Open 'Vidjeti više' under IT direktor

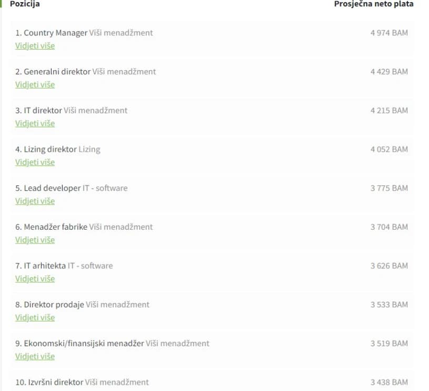click(x=35, y=123)
